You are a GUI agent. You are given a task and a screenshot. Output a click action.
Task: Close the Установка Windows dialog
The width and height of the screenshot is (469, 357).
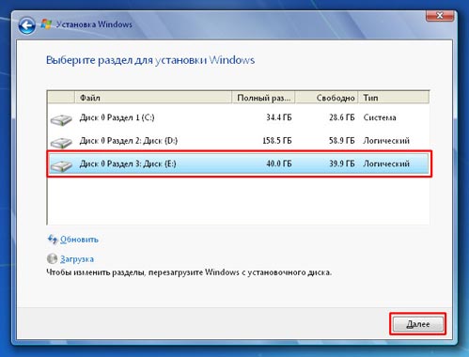pos(440,15)
